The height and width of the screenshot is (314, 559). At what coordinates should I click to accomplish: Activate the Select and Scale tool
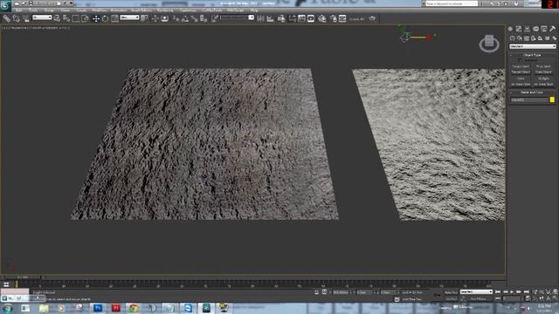(114, 18)
